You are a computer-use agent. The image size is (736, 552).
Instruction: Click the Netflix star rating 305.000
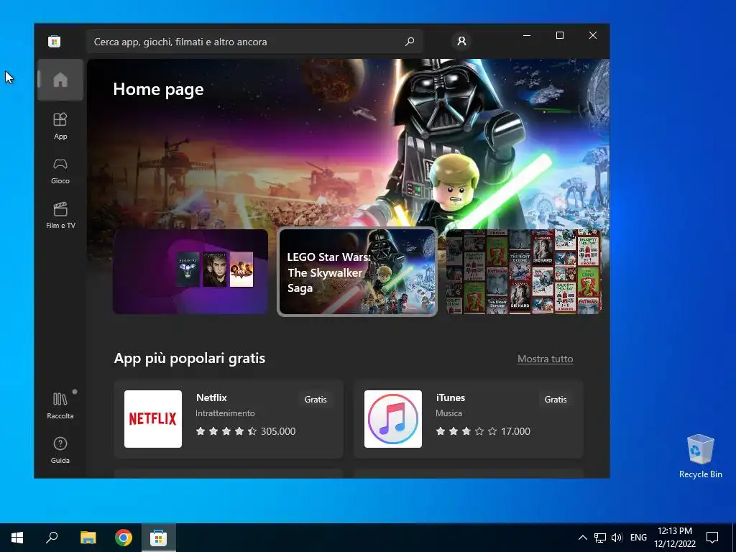pyautogui.click(x=246, y=431)
